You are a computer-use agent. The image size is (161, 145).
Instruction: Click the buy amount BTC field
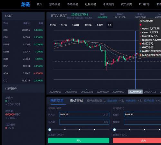tap(84, 122)
